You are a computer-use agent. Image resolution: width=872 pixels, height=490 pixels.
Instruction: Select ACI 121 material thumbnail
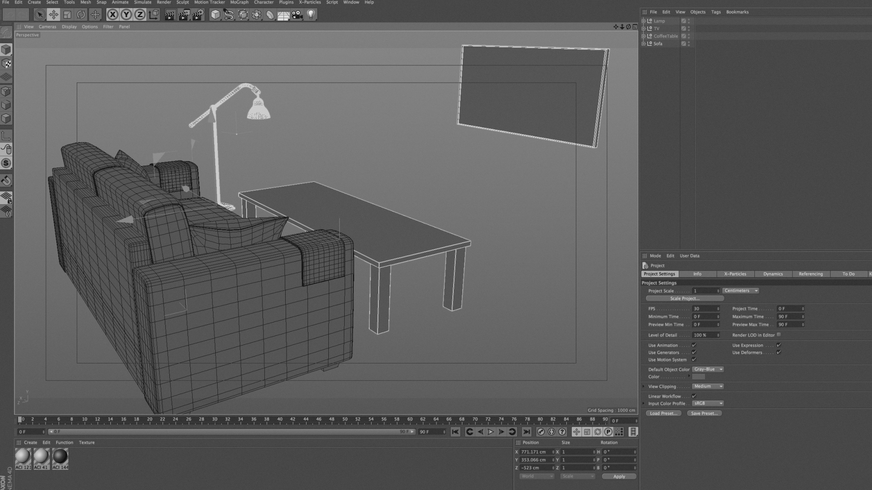23,459
